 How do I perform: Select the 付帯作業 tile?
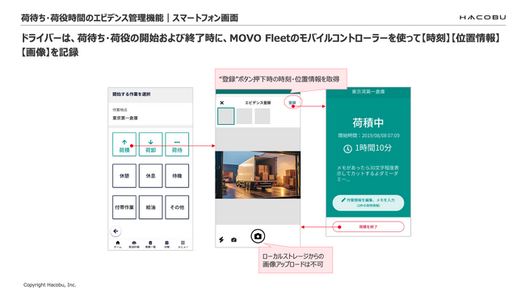pos(124,207)
